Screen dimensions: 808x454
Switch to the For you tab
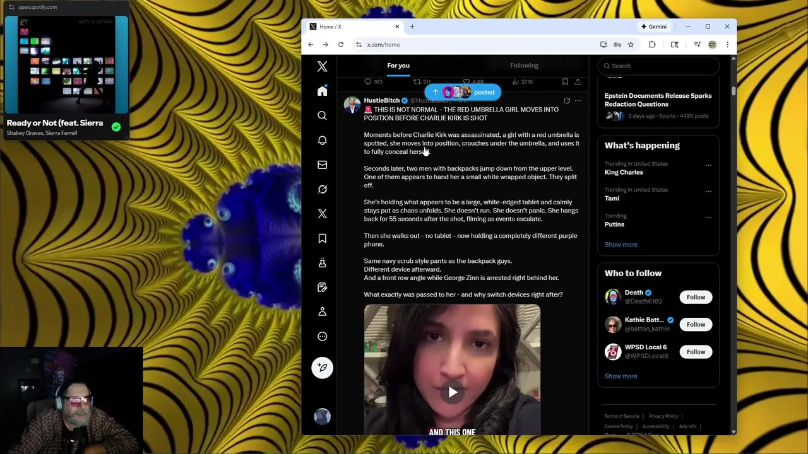(x=398, y=66)
